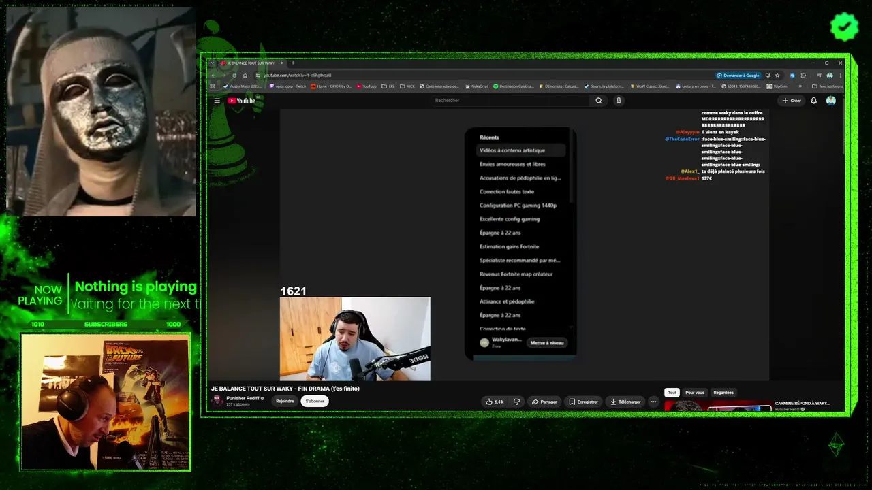The height and width of the screenshot is (490, 872).
Task: Open YouTube notifications bell
Action: click(x=813, y=101)
